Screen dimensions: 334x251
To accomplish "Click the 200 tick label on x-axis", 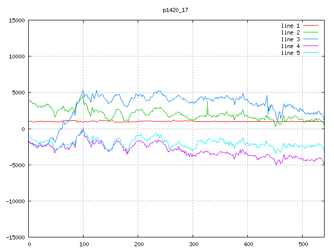I will point(138,244).
